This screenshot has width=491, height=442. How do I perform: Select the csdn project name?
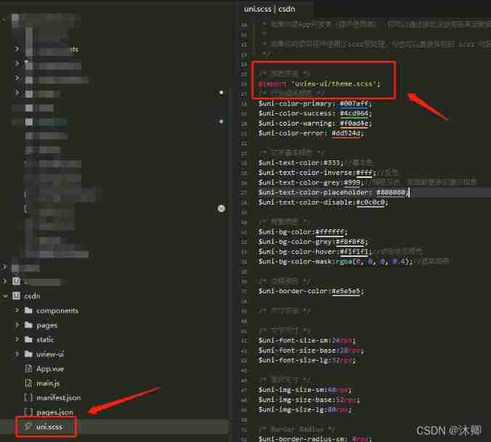pos(32,296)
